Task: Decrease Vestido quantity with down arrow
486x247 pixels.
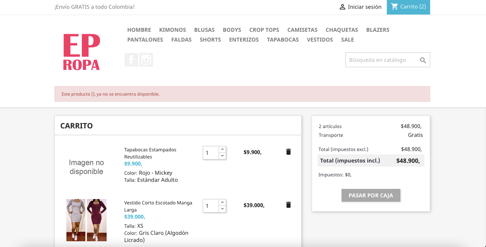Action: [222, 209]
